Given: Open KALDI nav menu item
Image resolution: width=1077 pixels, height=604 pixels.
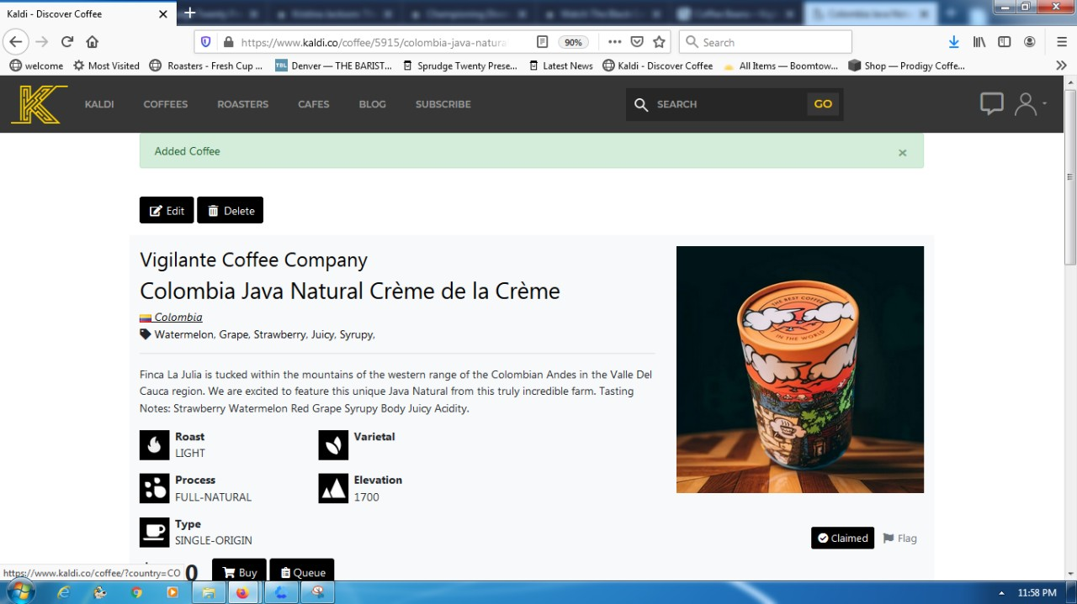Looking at the screenshot, I should (99, 104).
